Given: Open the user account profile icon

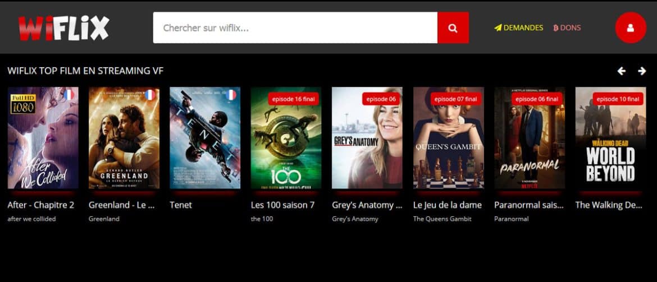Looking at the screenshot, I should click(x=631, y=27).
